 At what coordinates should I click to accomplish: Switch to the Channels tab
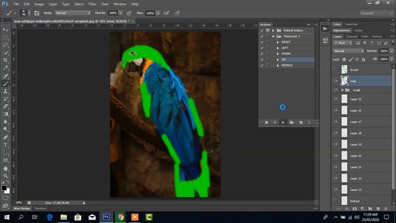(351, 37)
